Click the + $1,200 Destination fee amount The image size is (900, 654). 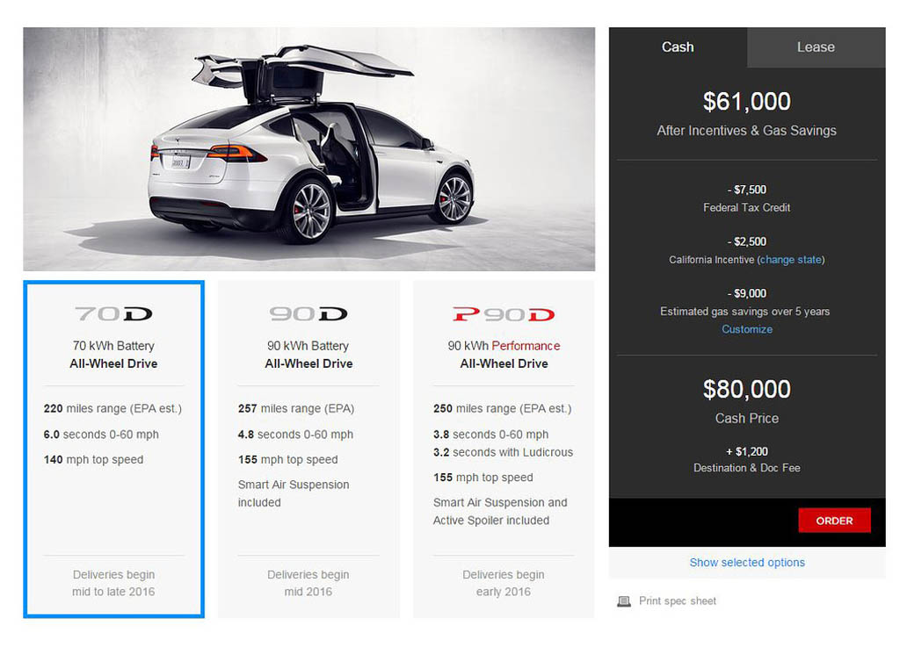tap(747, 451)
